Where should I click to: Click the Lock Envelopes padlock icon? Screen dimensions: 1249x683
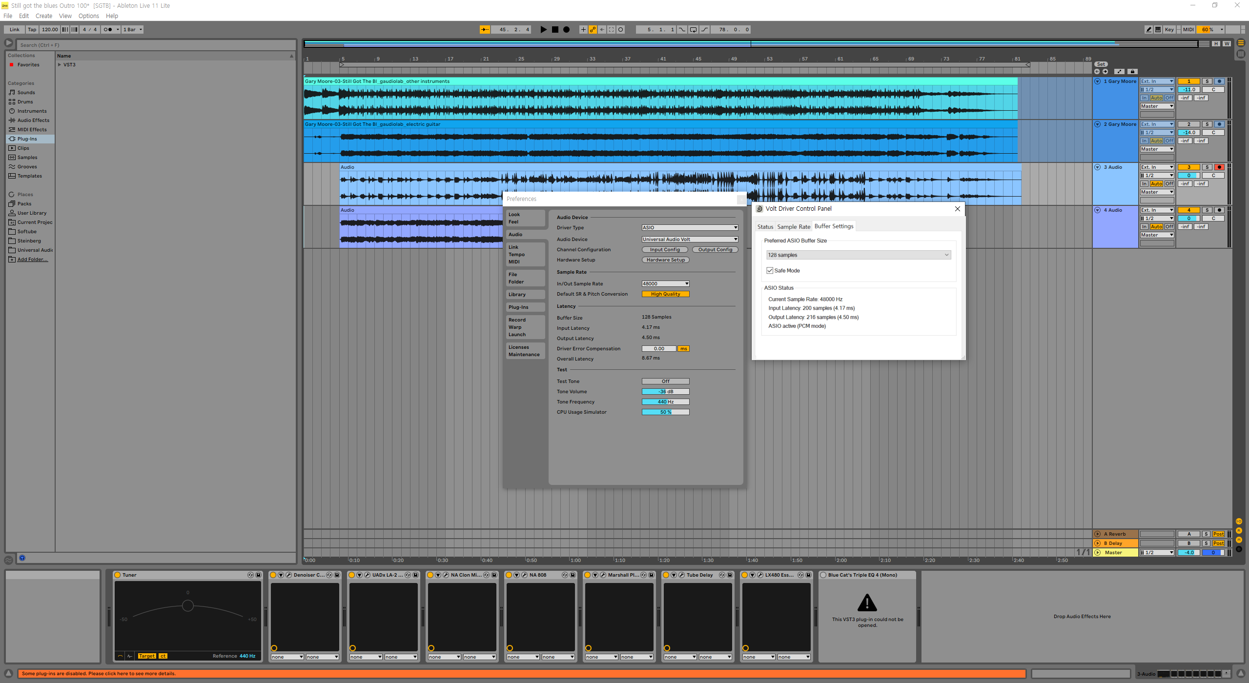tap(1133, 72)
